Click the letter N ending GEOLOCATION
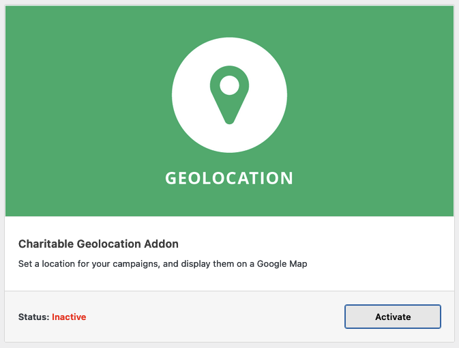This screenshot has width=459, height=348. pos(286,178)
